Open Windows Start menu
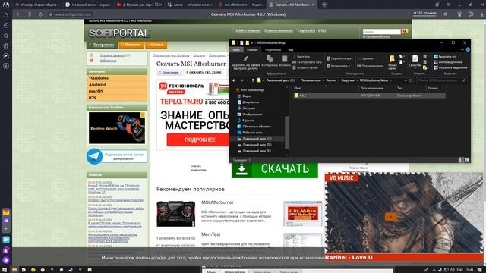 [x=5, y=270]
